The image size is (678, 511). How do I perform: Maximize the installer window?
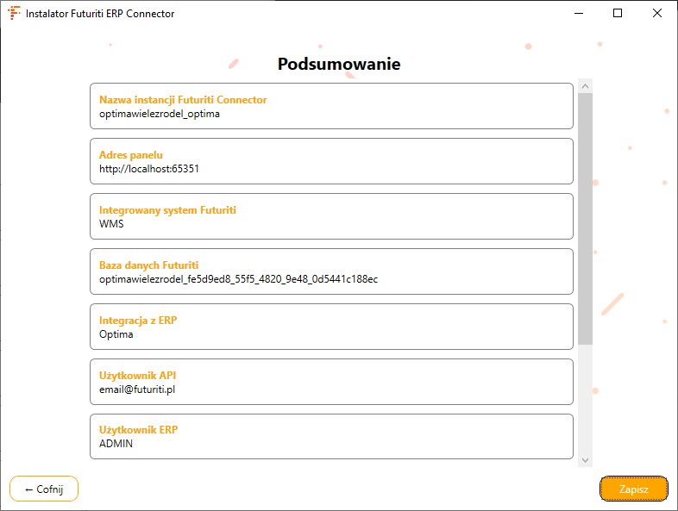click(618, 14)
